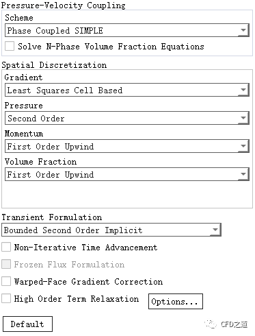This screenshot has height=336, width=255.
Task: Enable Non-Iterative Time Advancement checkbox
Action: 6,247
